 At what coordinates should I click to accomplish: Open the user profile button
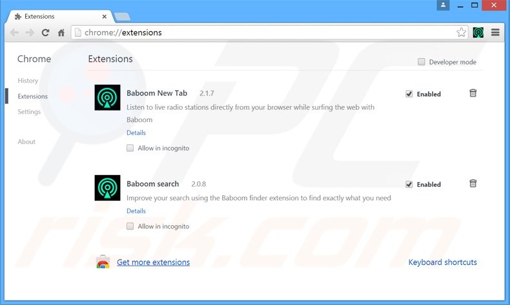click(443, 5)
